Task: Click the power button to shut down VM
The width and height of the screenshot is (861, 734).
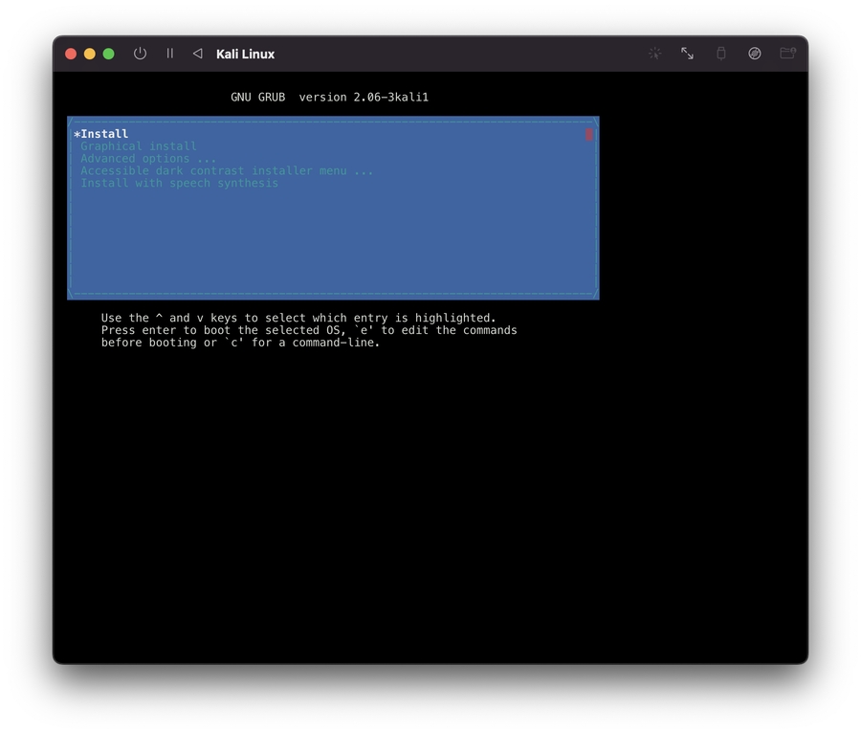Action: click(140, 54)
